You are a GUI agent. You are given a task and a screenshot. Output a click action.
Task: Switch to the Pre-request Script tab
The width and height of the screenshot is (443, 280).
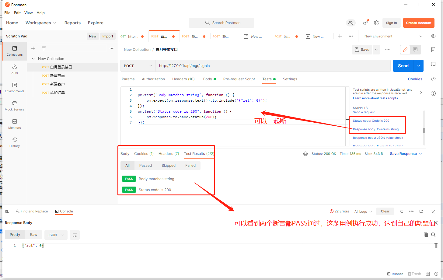(x=239, y=79)
